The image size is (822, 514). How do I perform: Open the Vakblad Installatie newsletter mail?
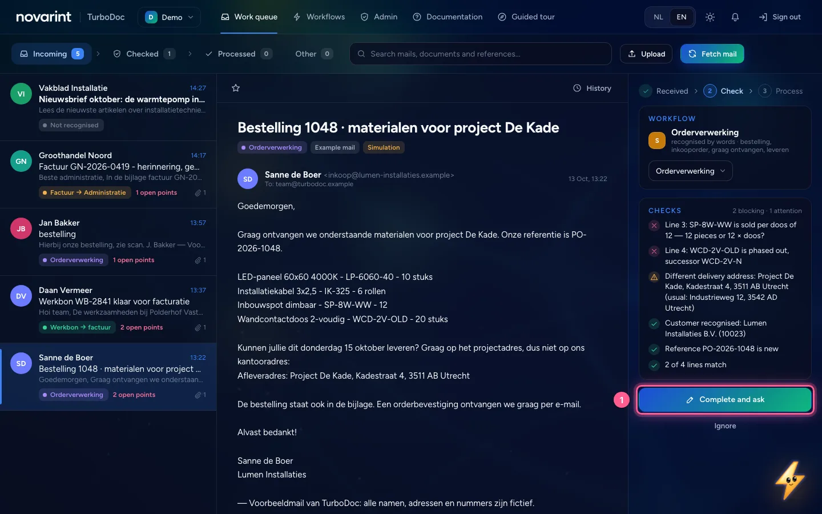pyautogui.click(x=108, y=107)
